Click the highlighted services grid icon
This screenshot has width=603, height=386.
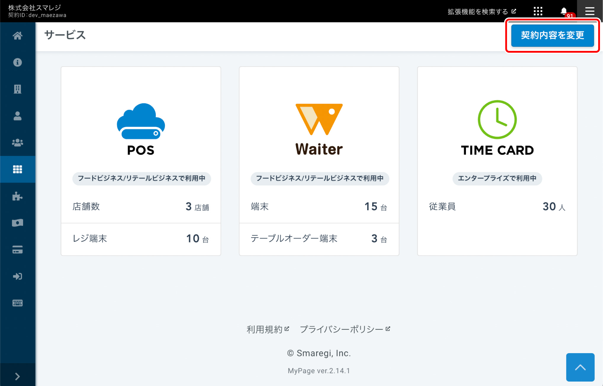[17, 169]
